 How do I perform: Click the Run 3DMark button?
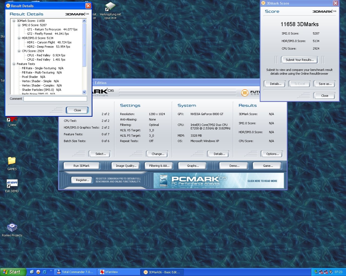tap(81, 166)
